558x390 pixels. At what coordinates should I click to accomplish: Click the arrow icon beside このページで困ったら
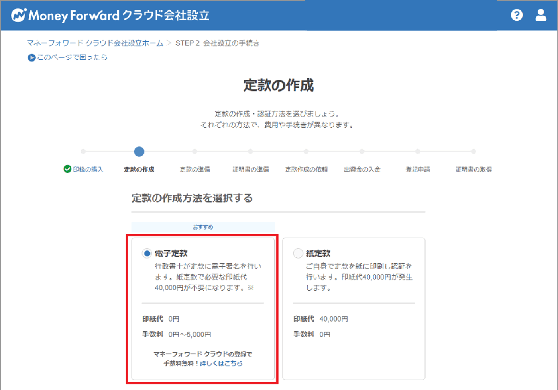click(31, 58)
